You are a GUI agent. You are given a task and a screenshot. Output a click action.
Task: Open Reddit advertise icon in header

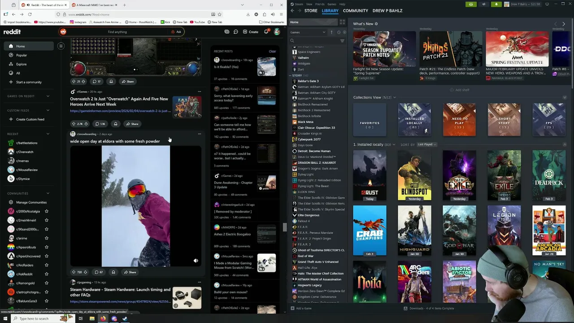[x=227, y=32]
